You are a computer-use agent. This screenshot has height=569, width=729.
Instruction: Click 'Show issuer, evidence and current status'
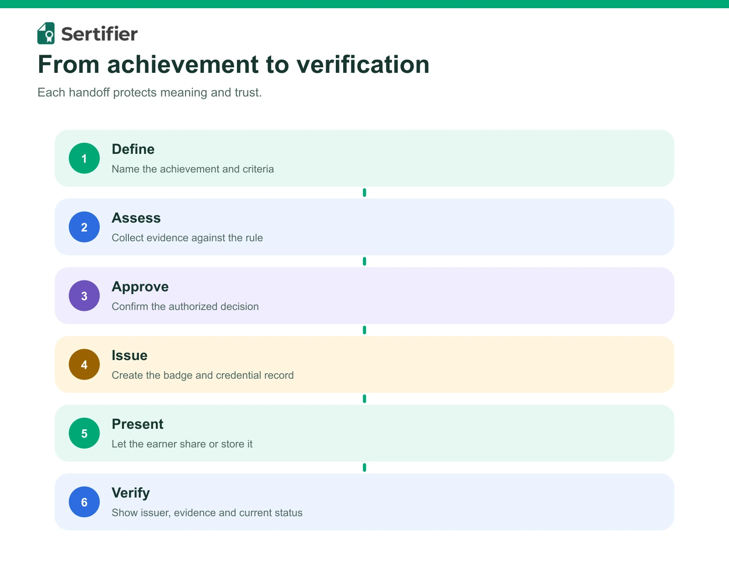[x=207, y=513]
